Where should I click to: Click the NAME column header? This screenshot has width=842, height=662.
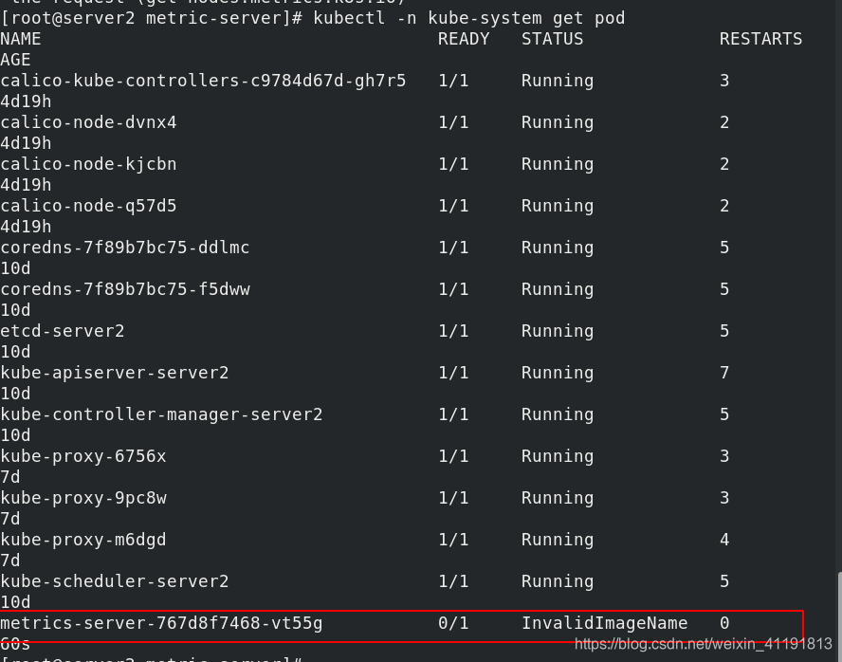[21, 39]
